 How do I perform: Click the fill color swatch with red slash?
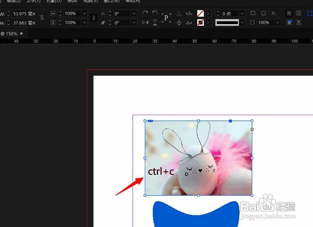click(x=200, y=13)
